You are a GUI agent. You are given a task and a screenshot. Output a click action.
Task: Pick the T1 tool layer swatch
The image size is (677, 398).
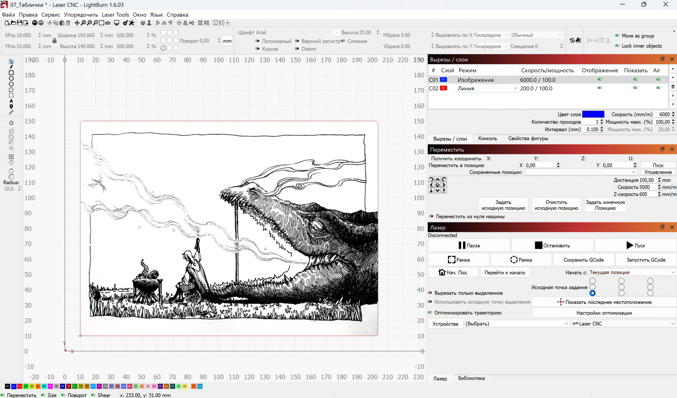point(194,386)
